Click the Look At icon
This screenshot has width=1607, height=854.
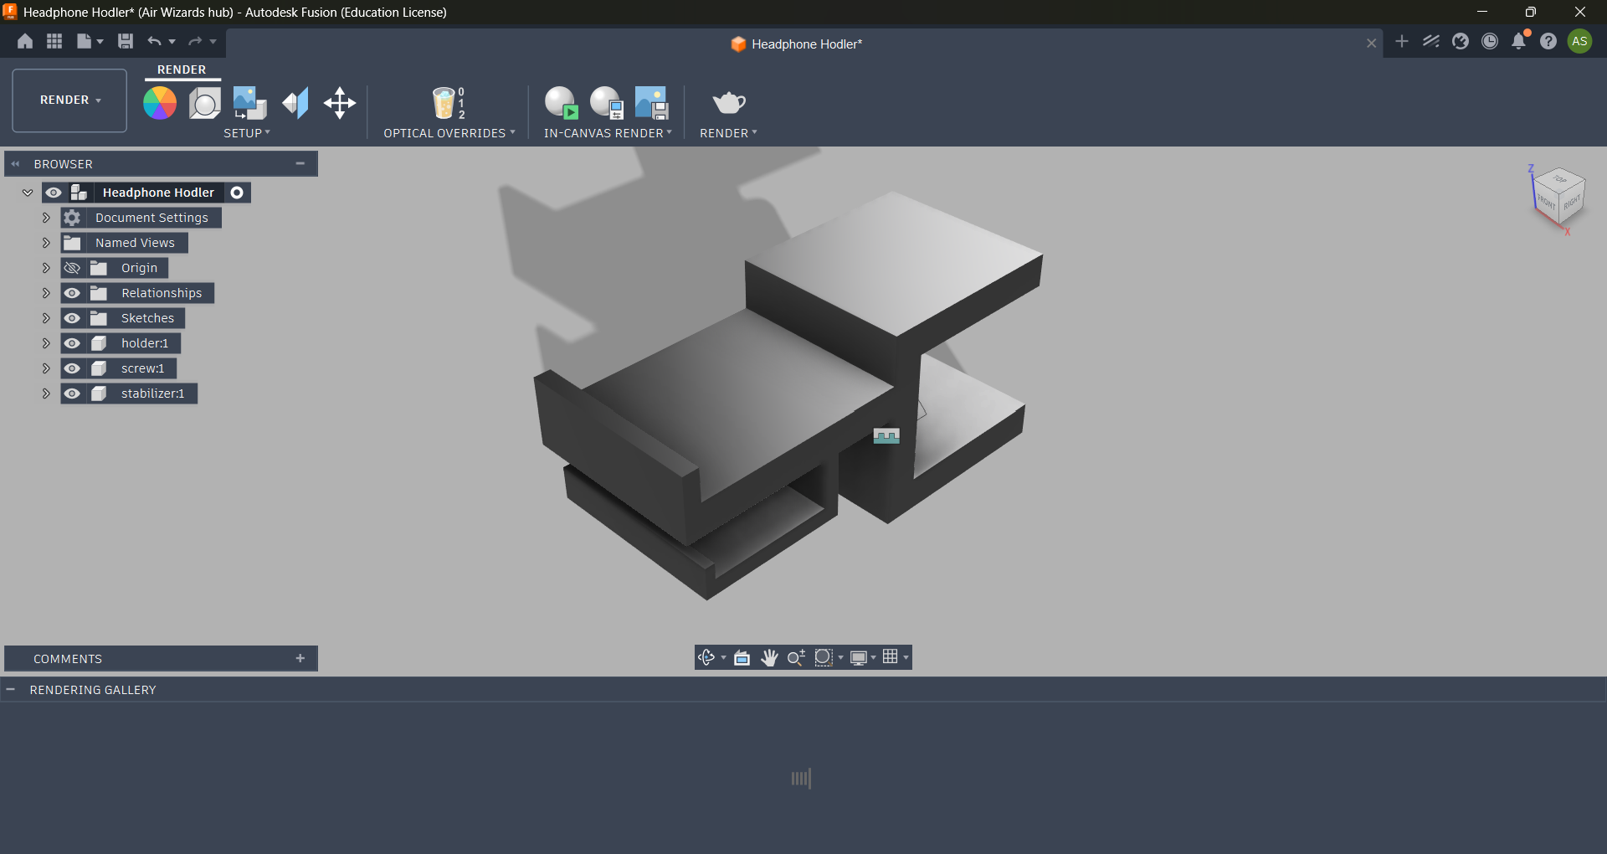tap(742, 657)
